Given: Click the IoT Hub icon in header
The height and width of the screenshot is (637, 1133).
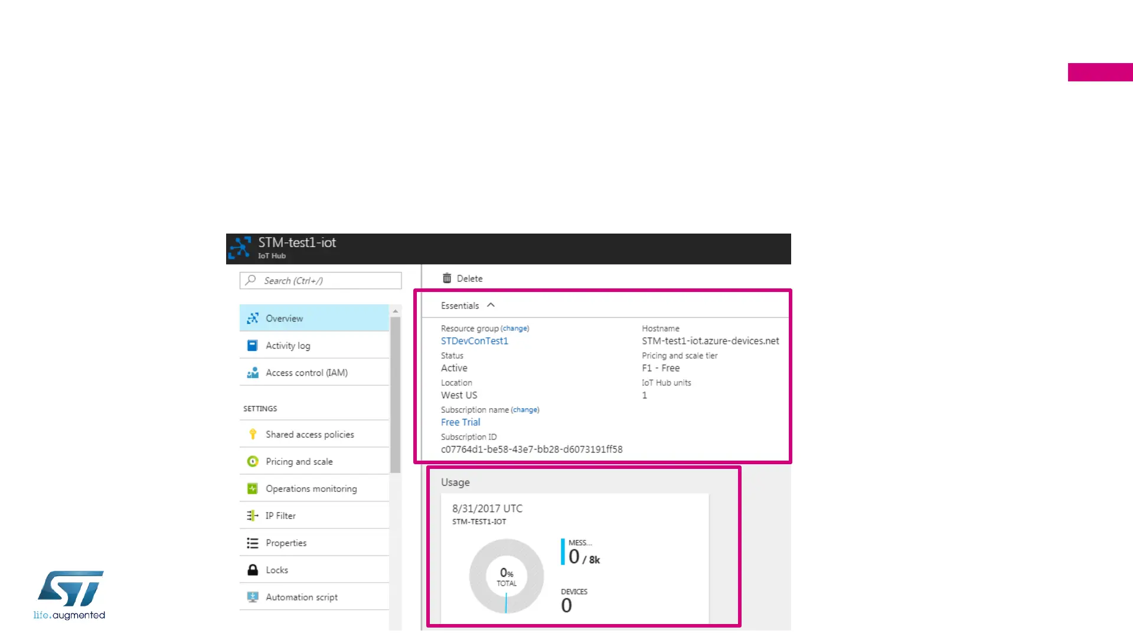Looking at the screenshot, I should (x=240, y=248).
